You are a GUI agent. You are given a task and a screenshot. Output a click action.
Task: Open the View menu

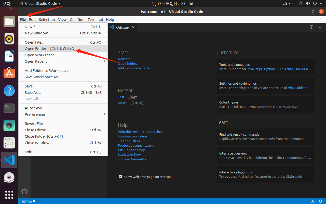click(x=62, y=20)
